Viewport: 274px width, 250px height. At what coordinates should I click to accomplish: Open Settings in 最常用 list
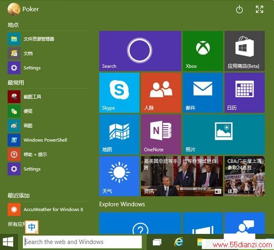click(48, 169)
